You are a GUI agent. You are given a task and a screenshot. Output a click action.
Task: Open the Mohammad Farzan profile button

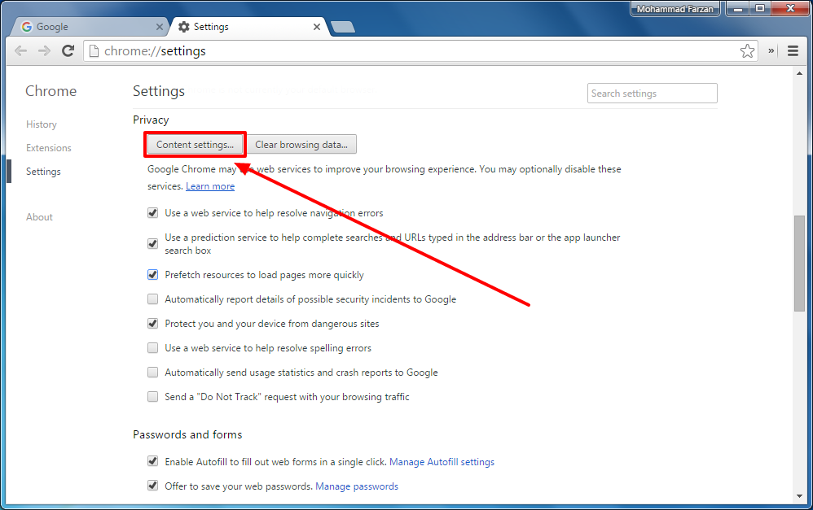pos(675,9)
